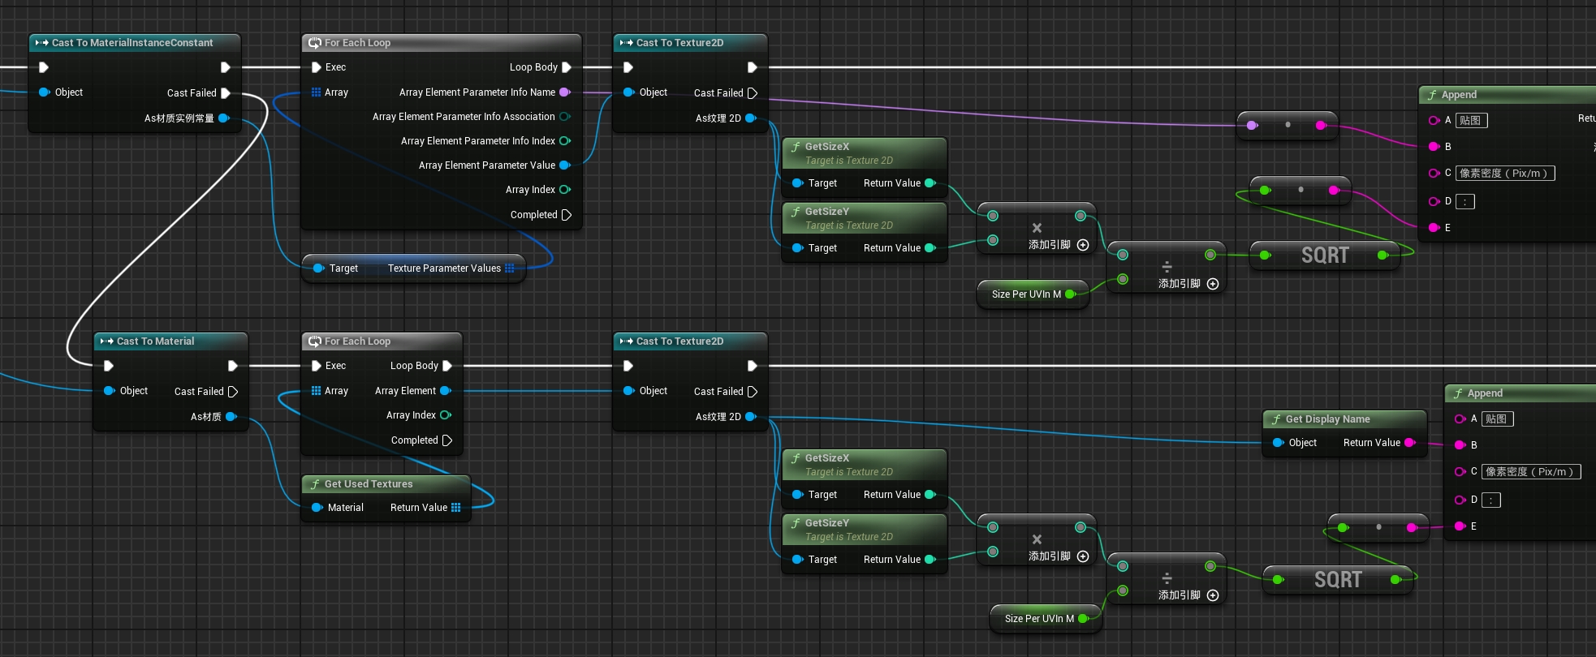Screen dimensions: 1596x657
Task: Click Return Value pin on Get Display Name
Action: [1409, 443]
